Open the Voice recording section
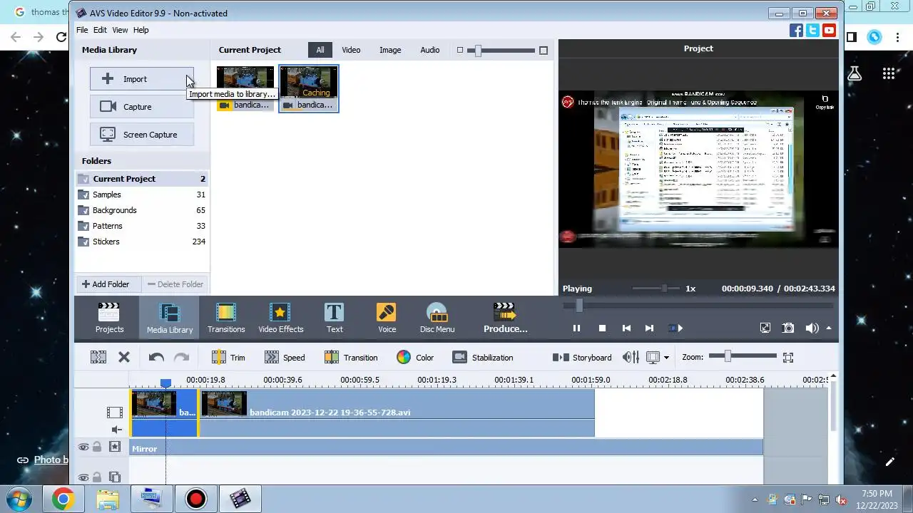The height and width of the screenshot is (513, 913). pyautogui.click(x=387, y=318)
